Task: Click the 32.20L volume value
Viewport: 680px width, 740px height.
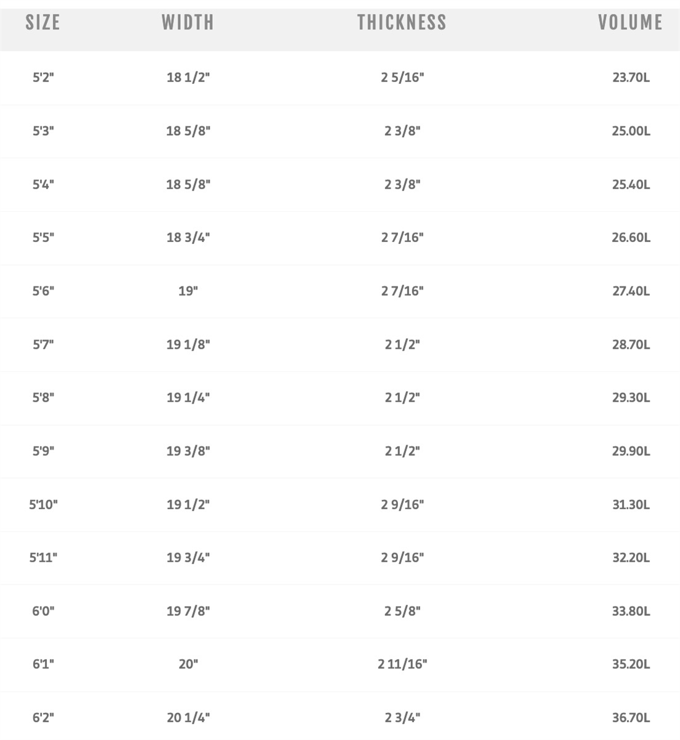Action: (x=631, y=558)
